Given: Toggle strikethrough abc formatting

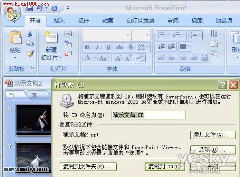Looking at the screenshot, I should (x=120, y=47).
